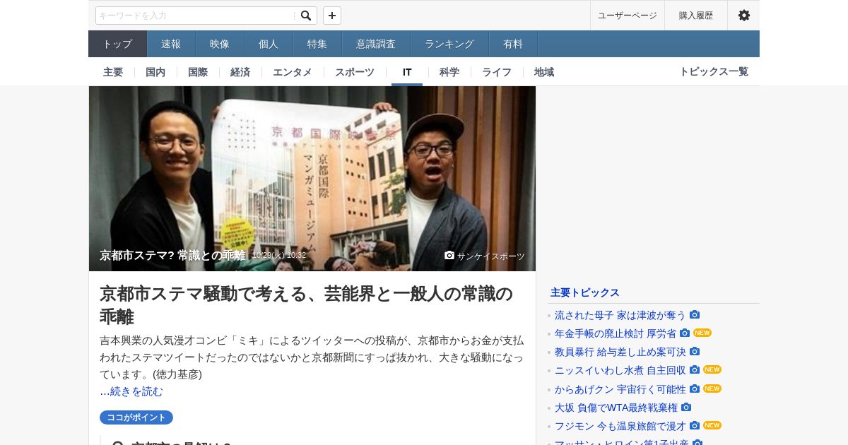Open headline 京都市ステマ騒動で考える article
The height and width of the screenshot is (445, 848).
pos(306,304)
